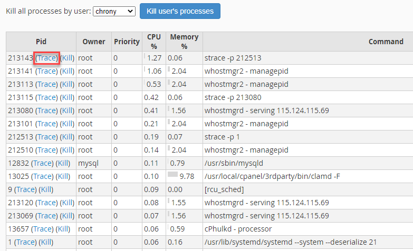This screenshot has width=413, height=251.
Task: Click the 1.06 CPU percentage value
Action: click(x=154, y=71)
